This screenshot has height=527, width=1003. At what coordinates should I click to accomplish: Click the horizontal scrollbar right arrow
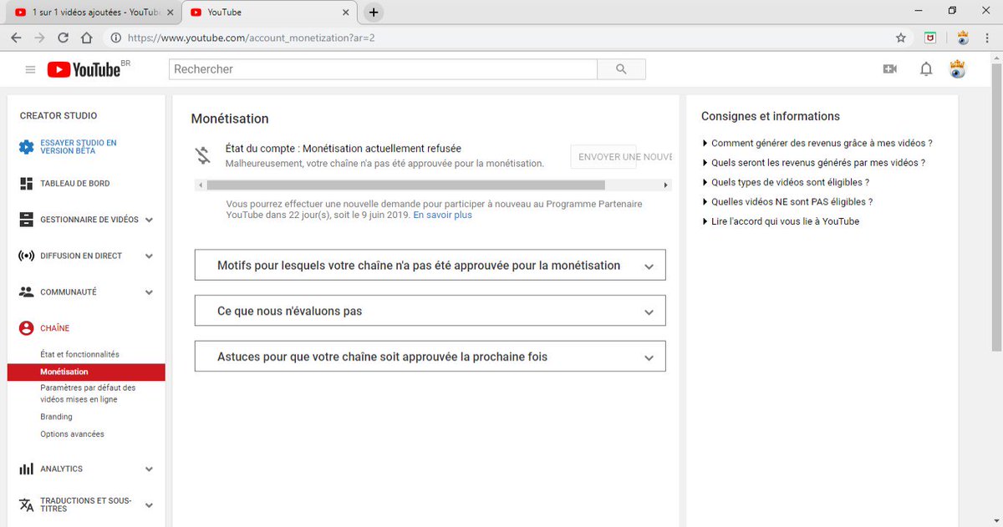coord(665,185)
